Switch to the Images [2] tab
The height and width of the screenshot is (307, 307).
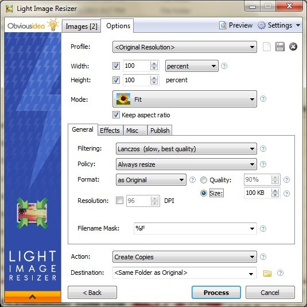pos(81,26)
